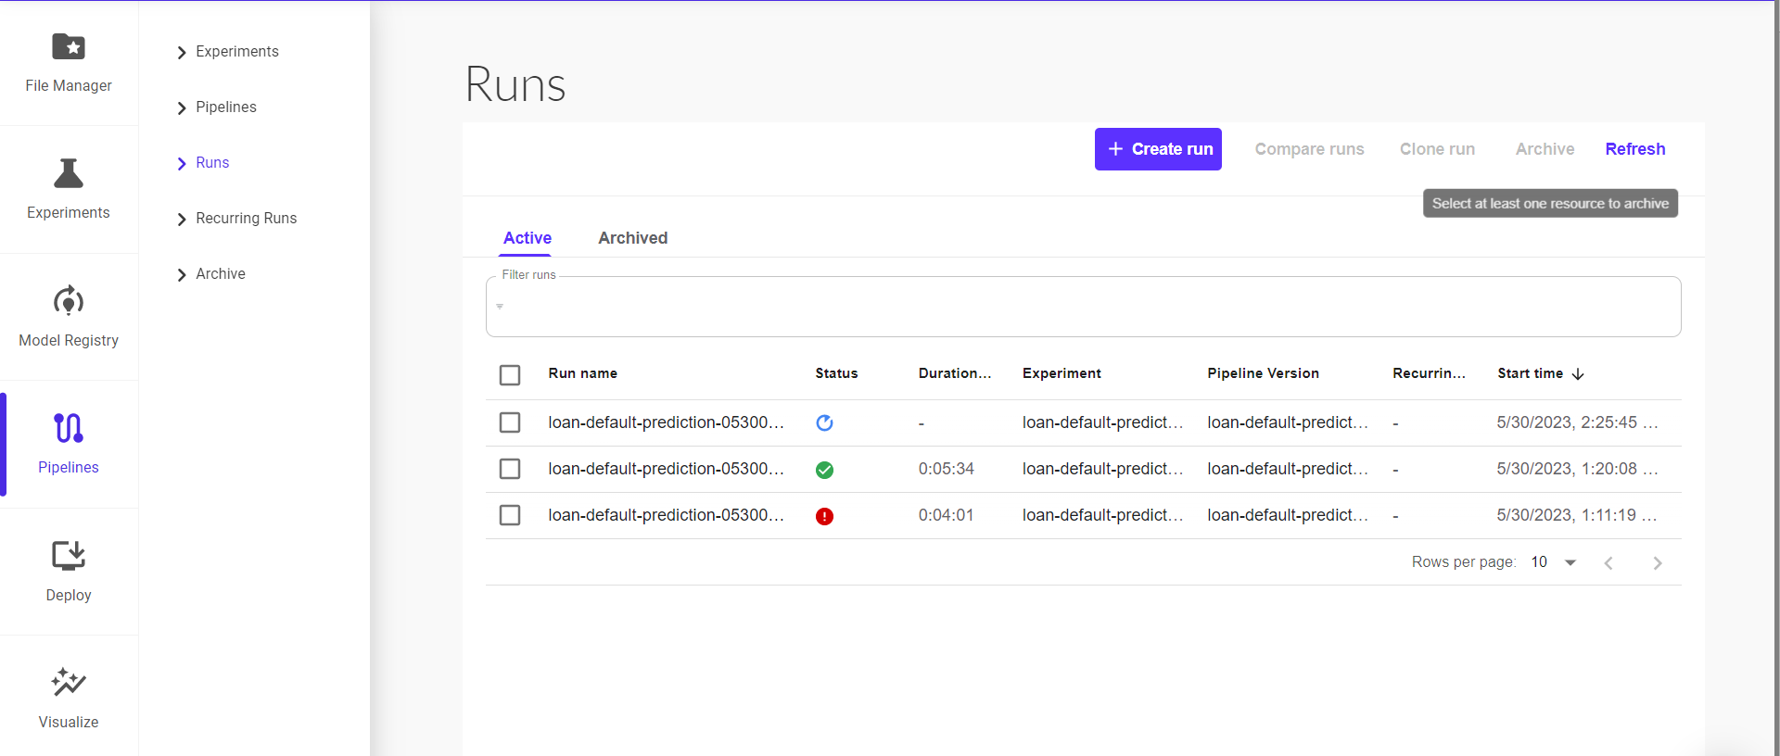Screen dimensions: 1780x756
Task: Open the experiment of the succeeded run
Action: click(1102, 469)
